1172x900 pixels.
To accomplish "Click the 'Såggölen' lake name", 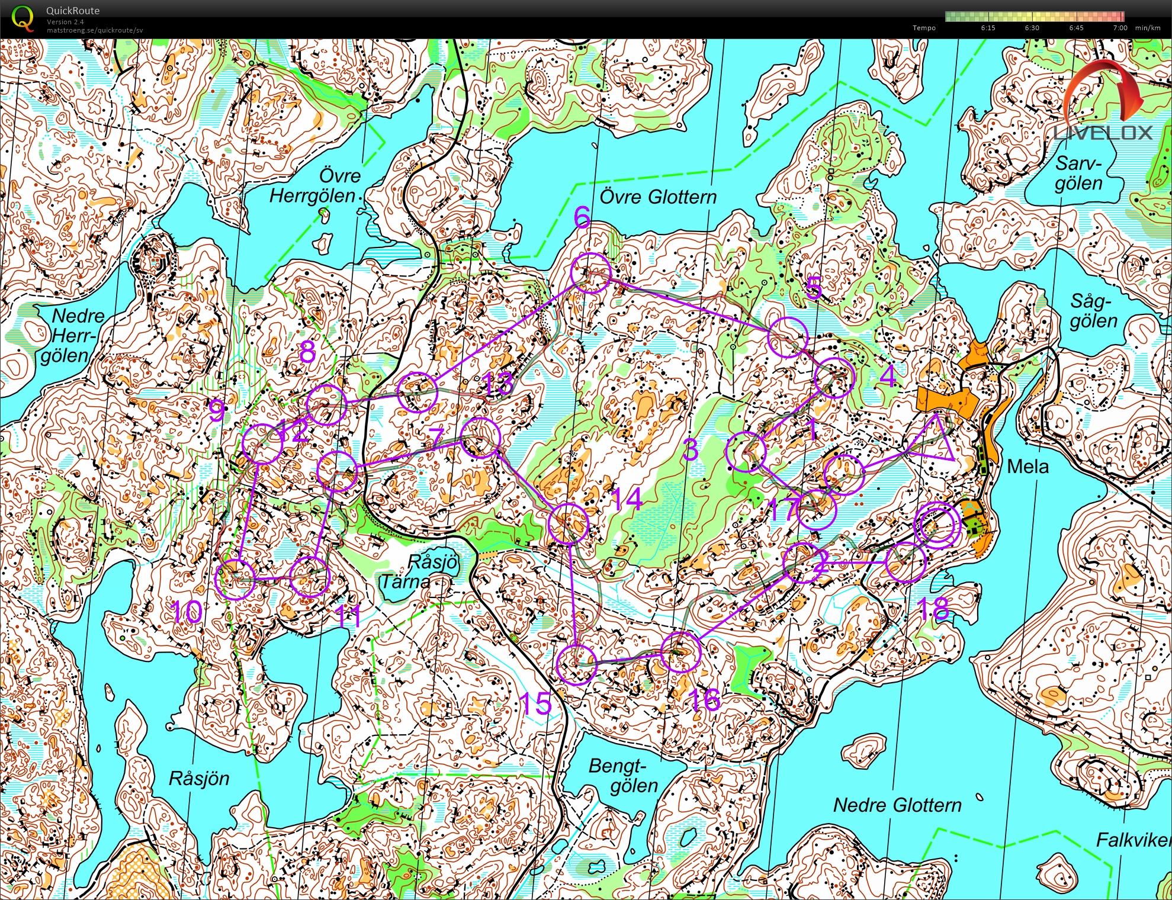I will click(1093, 311).
